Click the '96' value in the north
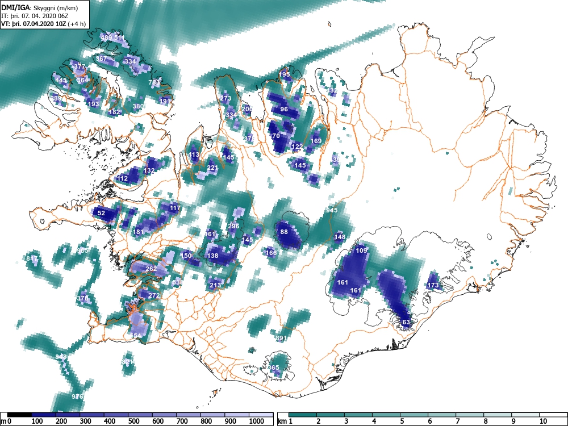Image resolution: width=568 pixels, height=426 pixels. [x=285, y=109]
